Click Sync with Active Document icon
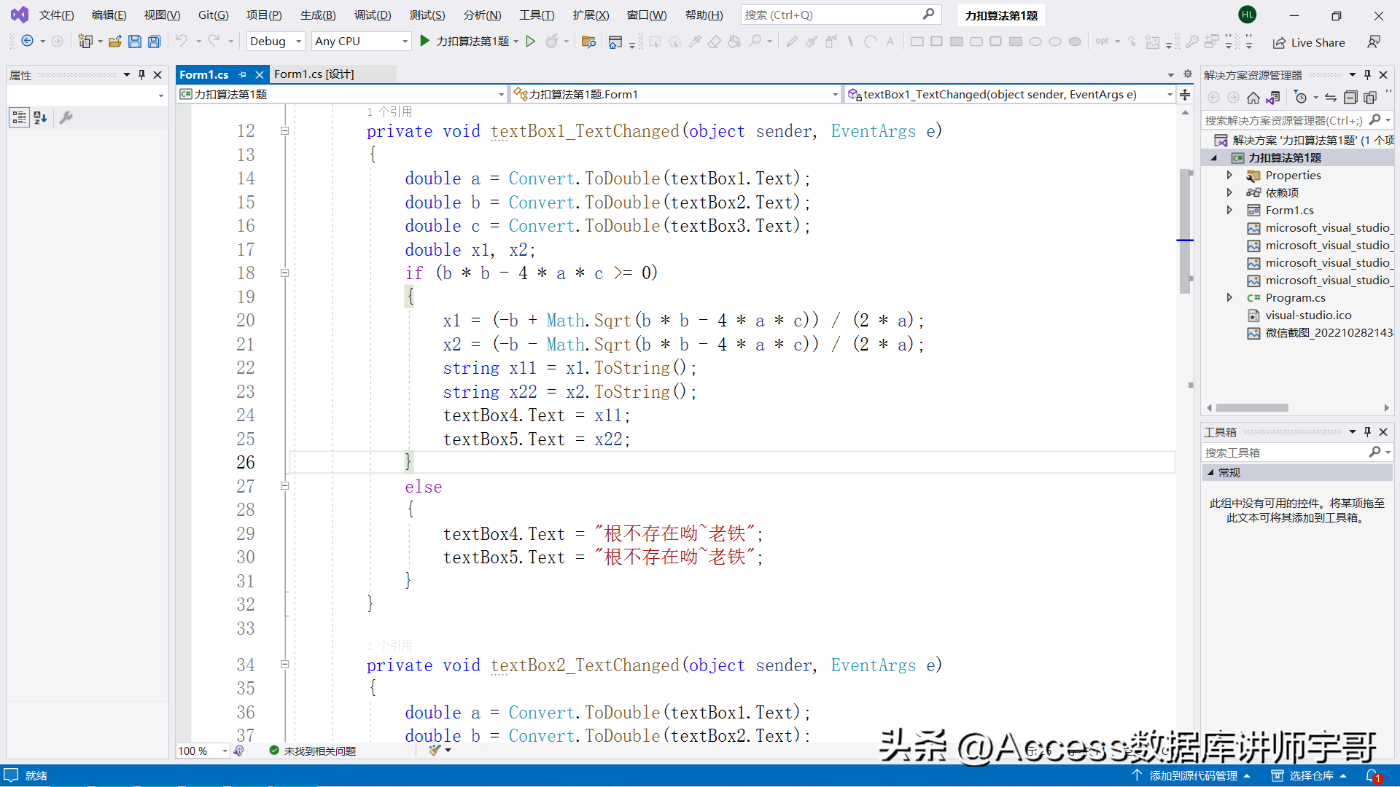The height and width of the screenshot is (787, 1400). point(1331,98)
